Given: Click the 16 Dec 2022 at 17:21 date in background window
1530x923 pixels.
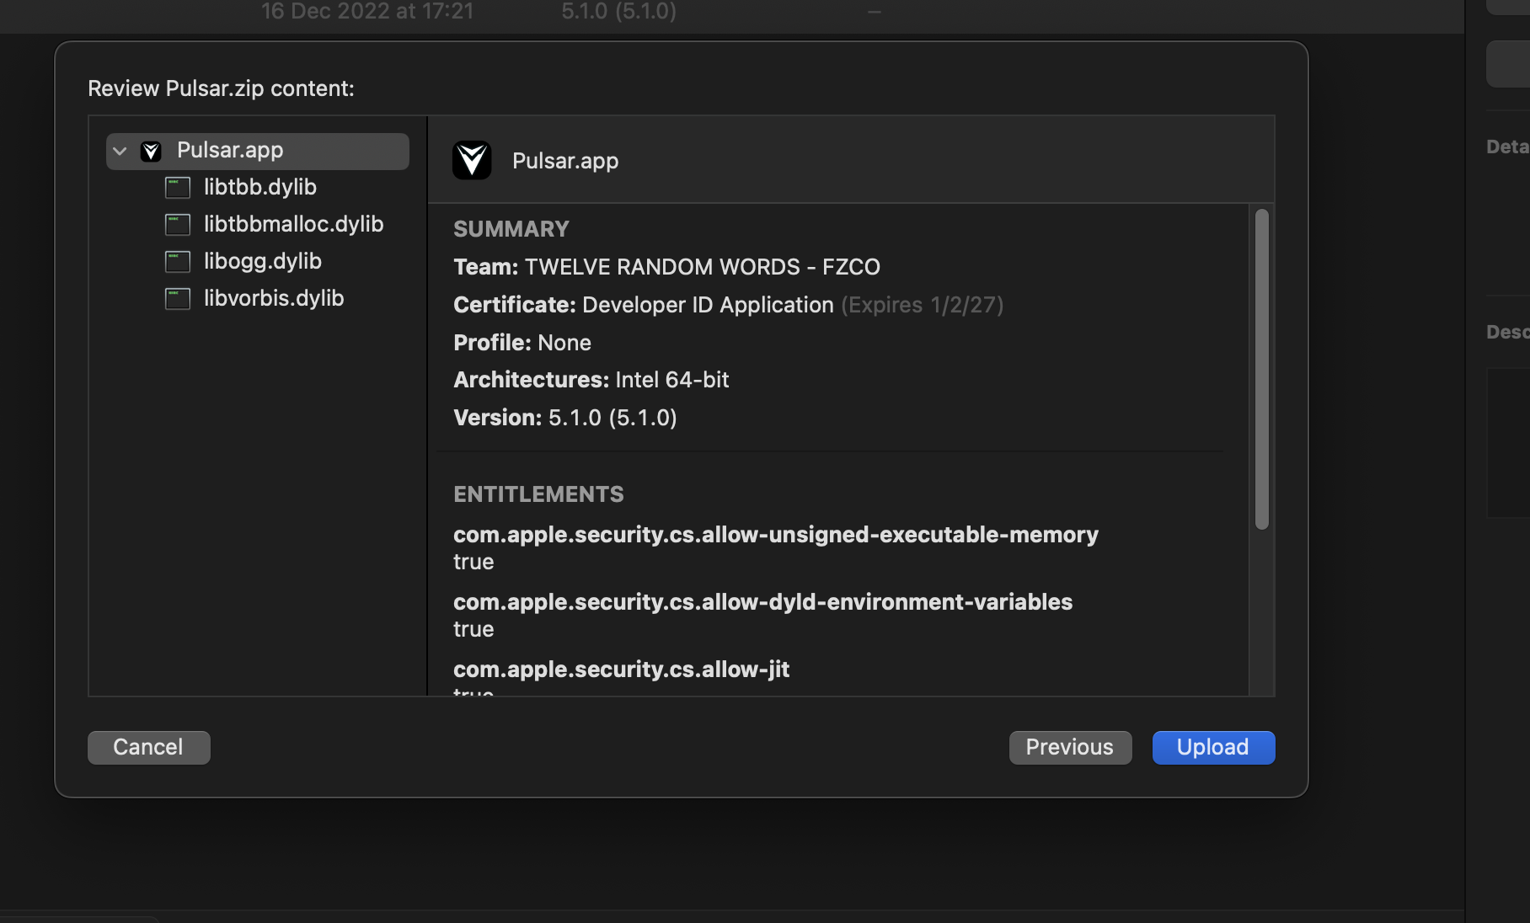Looking at the screenshot, I should click(367, 12).
